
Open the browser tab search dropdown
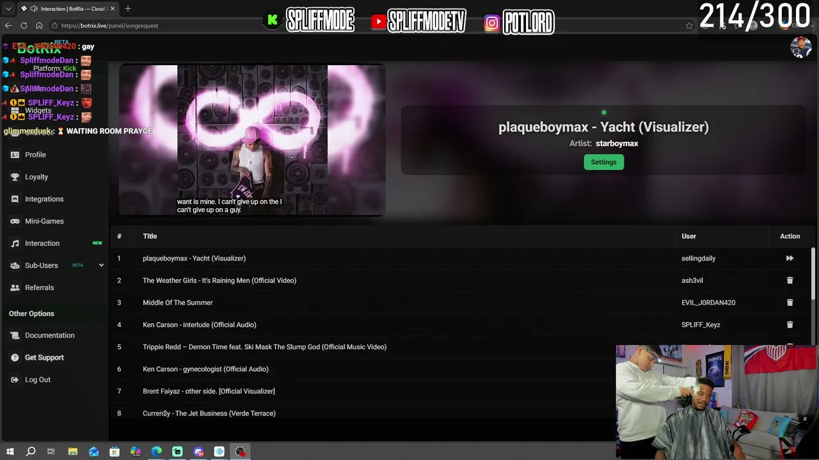(x=8, y=9)
